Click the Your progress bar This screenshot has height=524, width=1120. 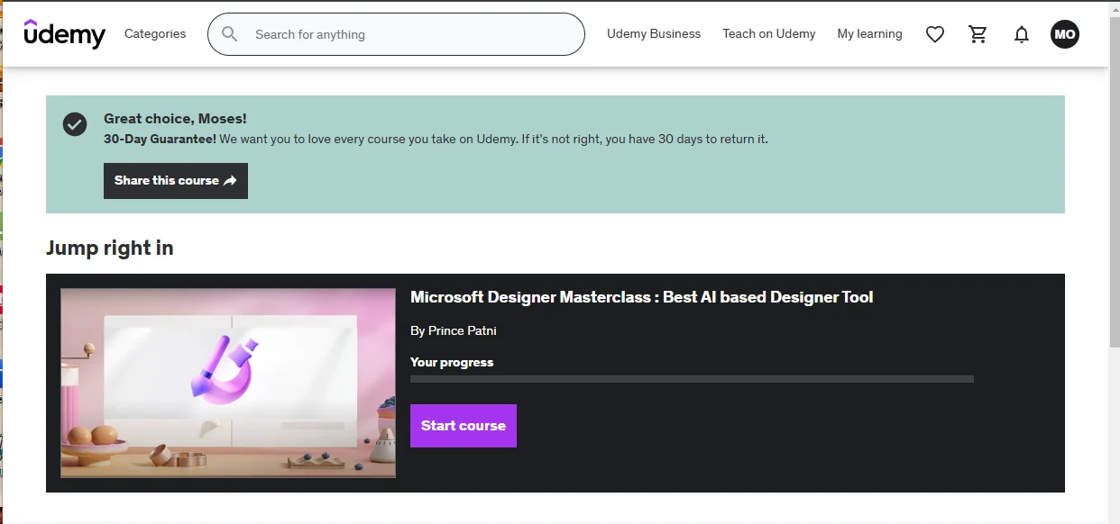692,379
